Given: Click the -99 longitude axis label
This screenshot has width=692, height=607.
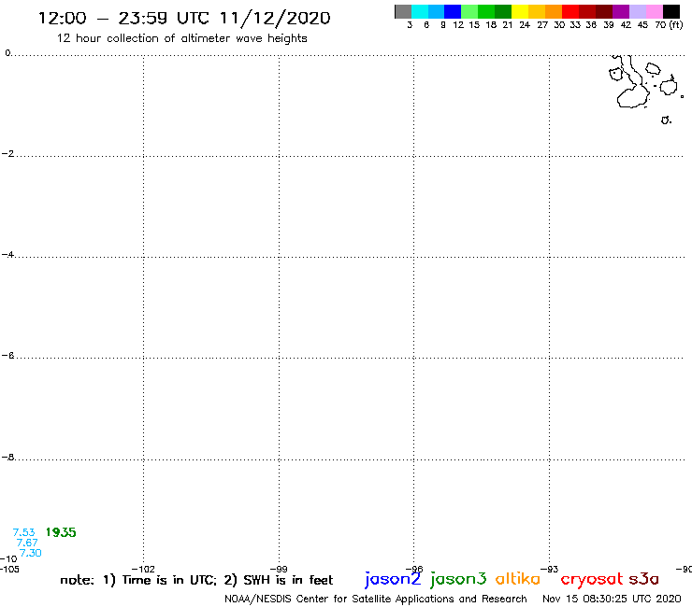Looking at the screenshot, I should pos(279,569).
